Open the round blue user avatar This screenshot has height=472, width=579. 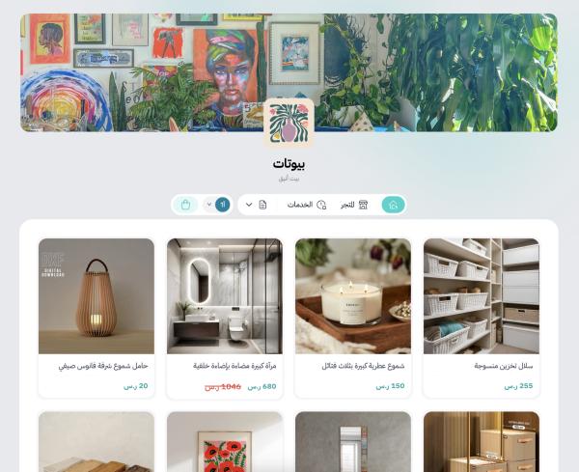222,205
